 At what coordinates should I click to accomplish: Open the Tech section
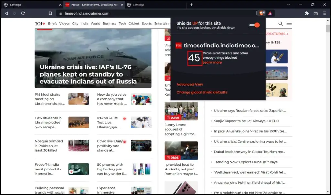[x=122, y=23]
